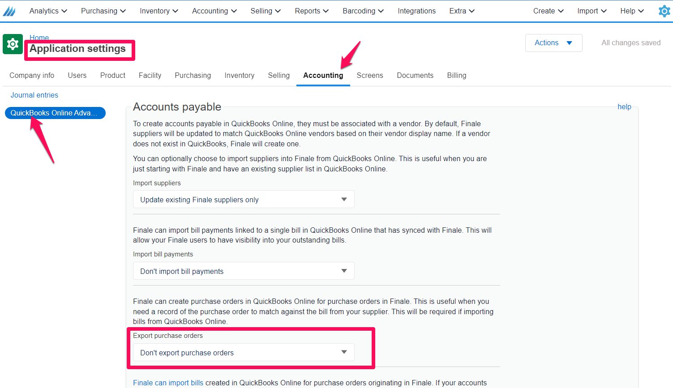Open the Accounting top menu
Viewport: 673px width, 388px height.
tap(214, 11)
